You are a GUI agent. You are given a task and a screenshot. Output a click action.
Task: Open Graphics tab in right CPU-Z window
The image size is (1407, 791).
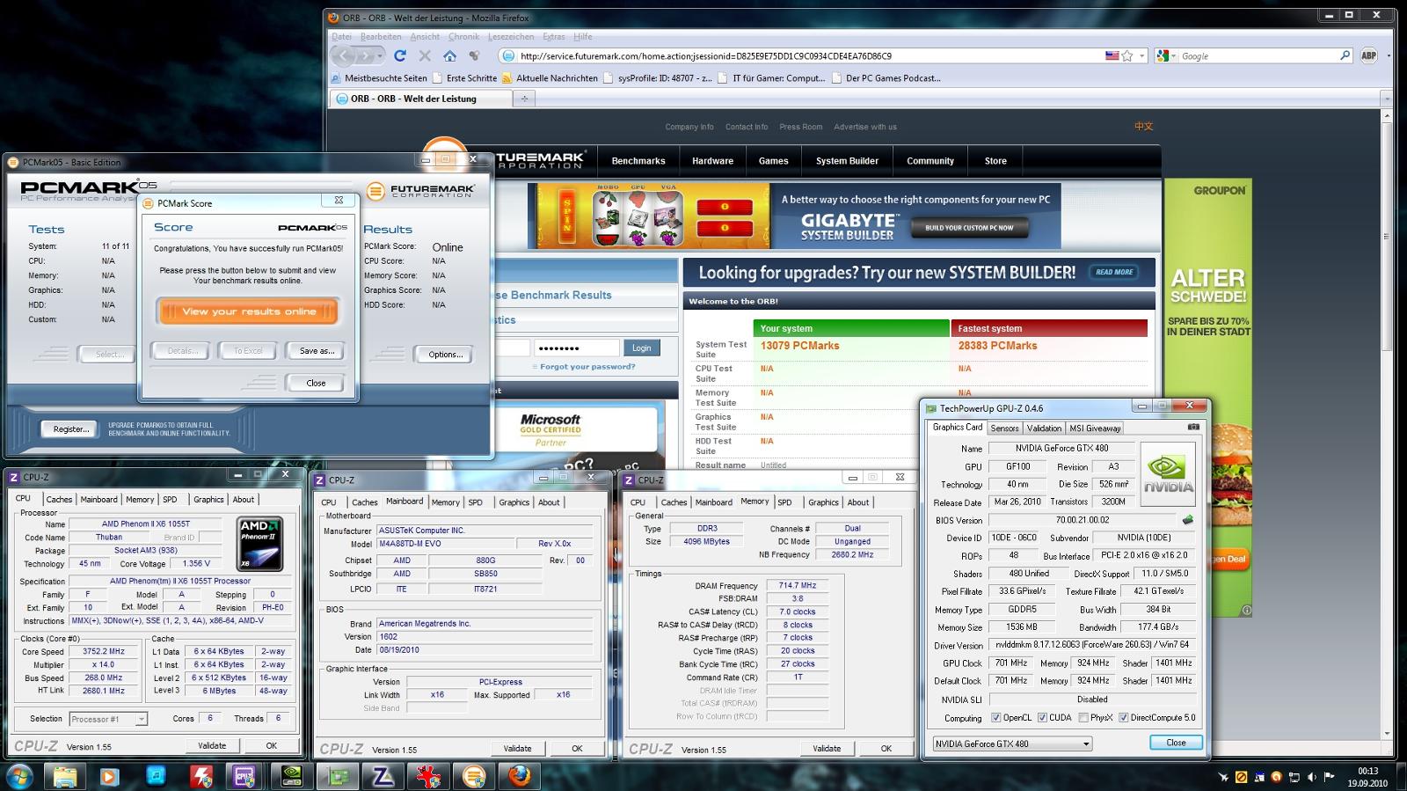pos(823,502)
